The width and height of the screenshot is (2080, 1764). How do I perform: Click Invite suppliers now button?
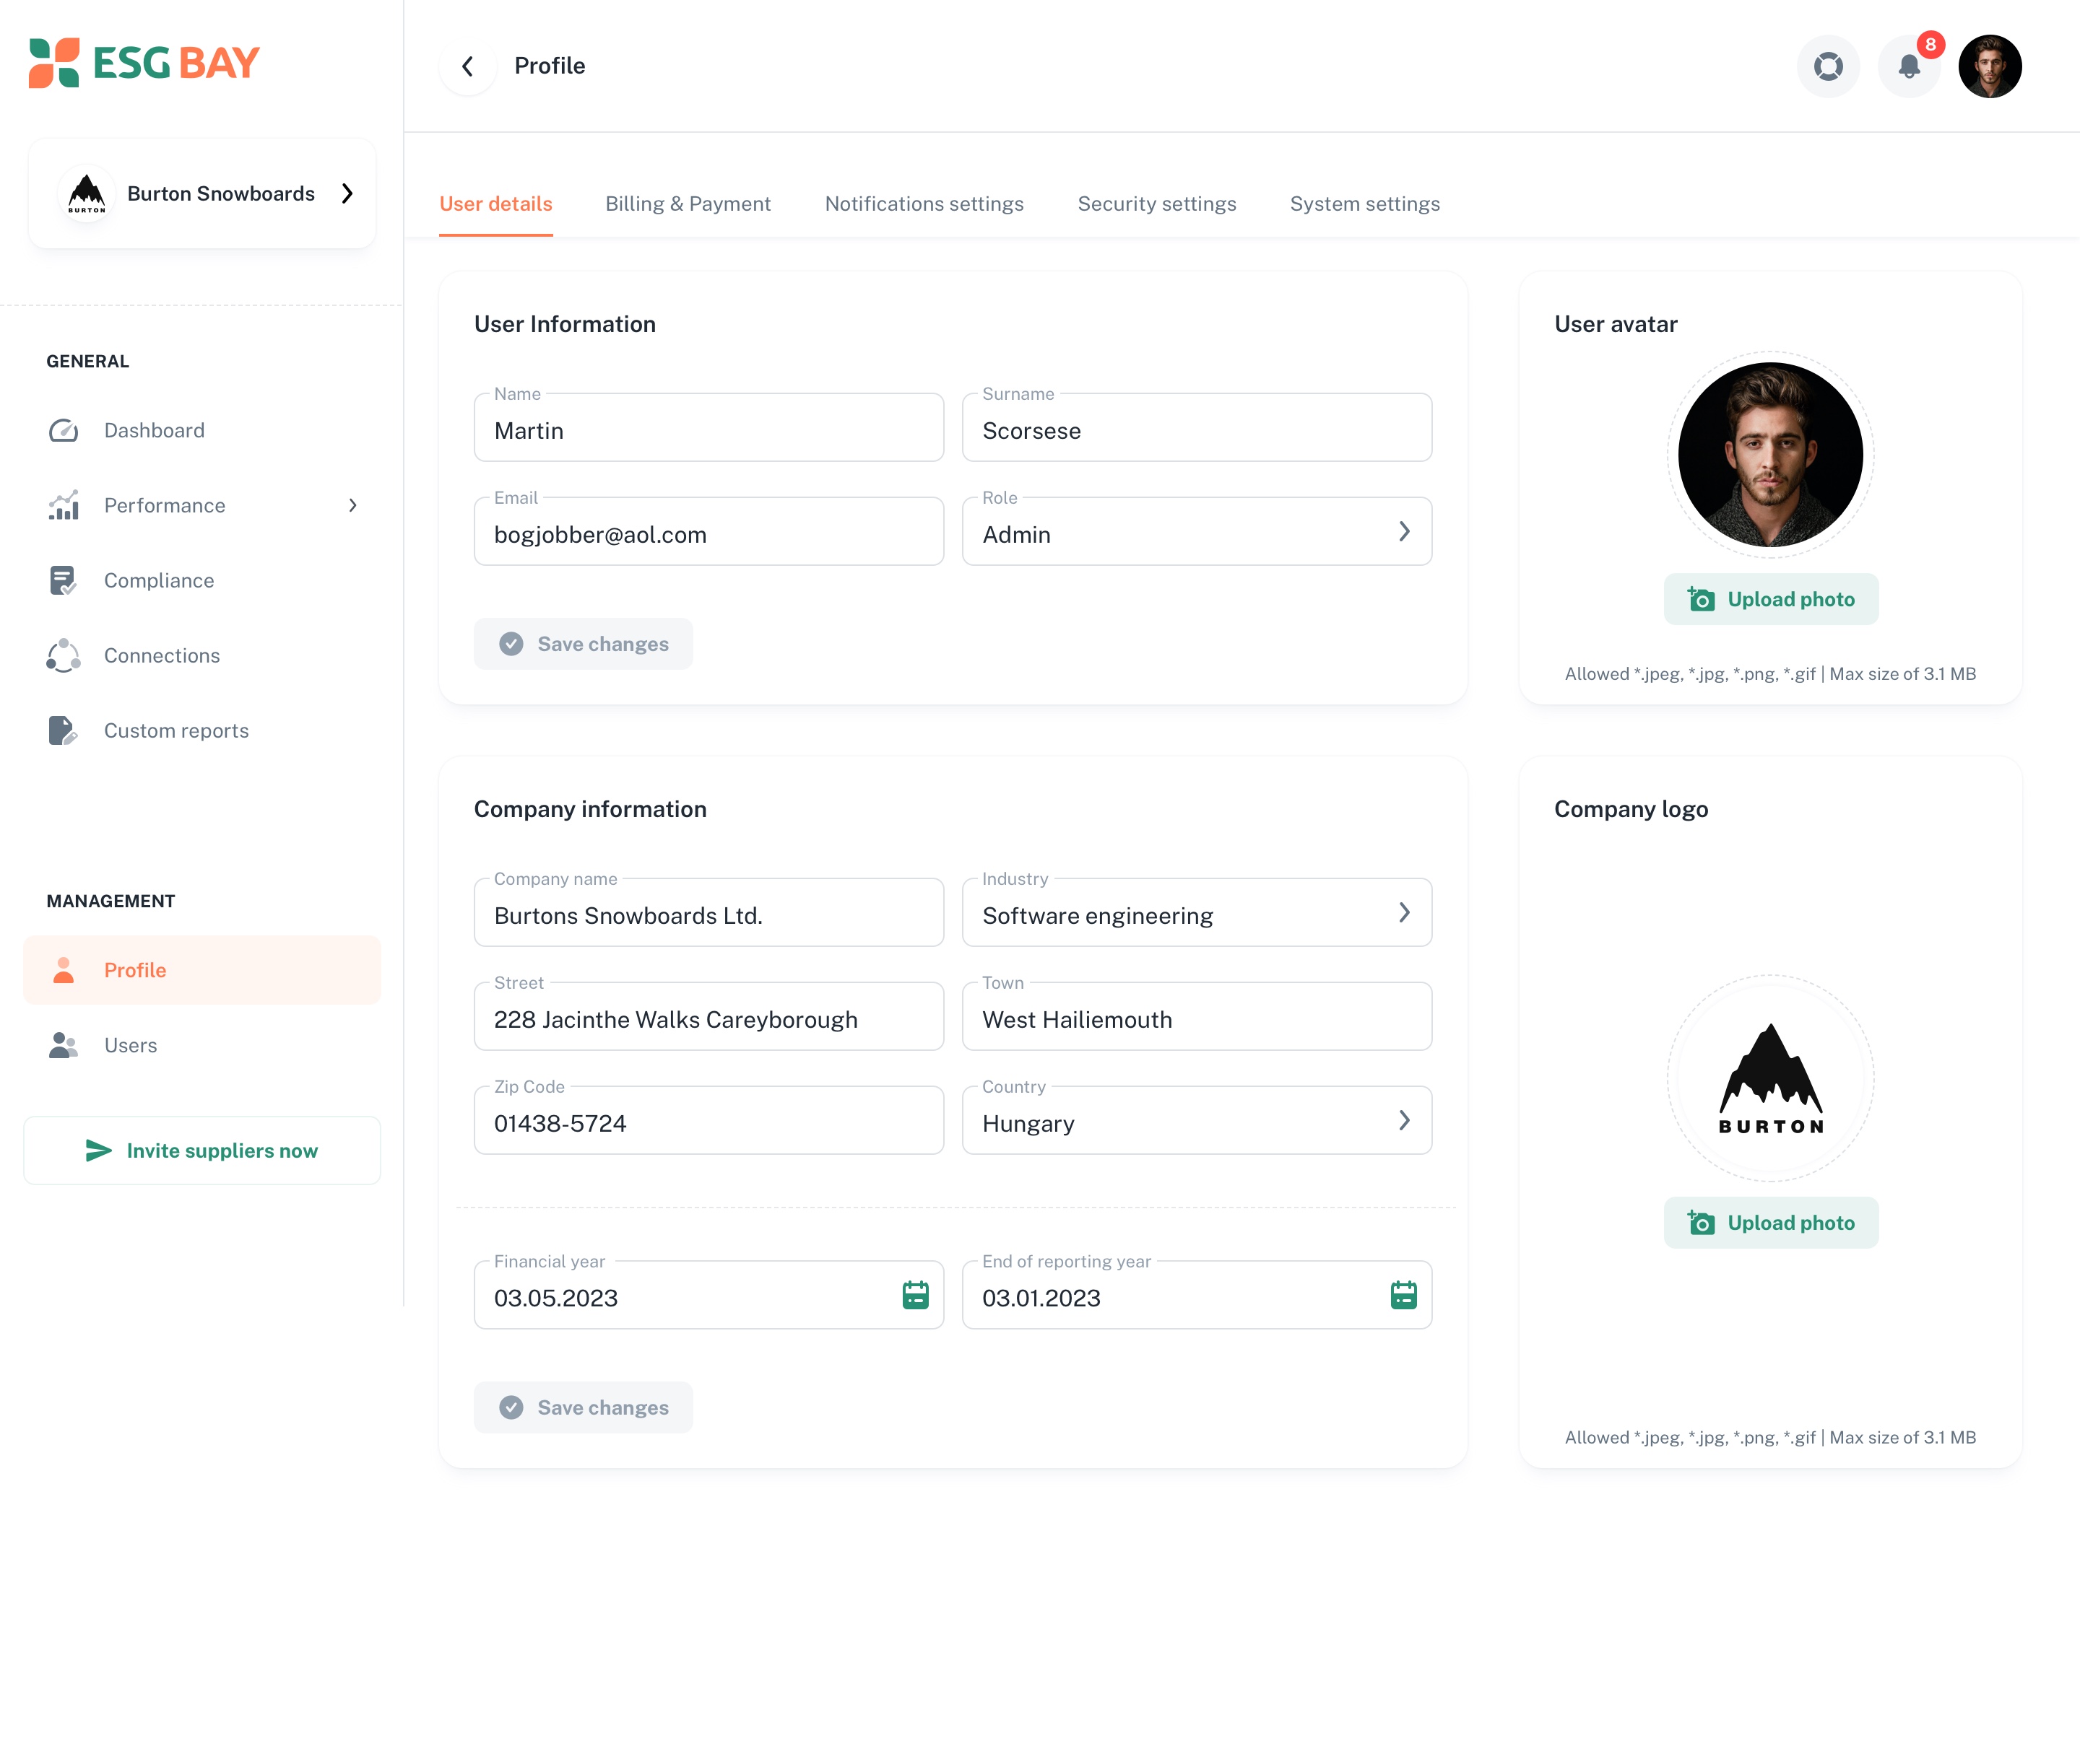202,1151
